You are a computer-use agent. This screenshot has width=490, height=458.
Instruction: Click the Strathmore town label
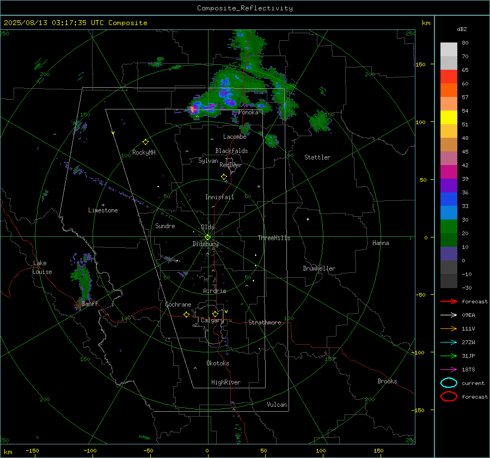(265, 322)
